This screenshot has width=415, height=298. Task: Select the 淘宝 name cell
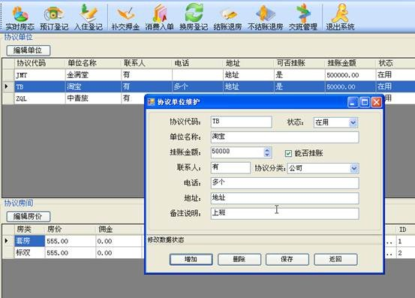[x=93, y=87]
